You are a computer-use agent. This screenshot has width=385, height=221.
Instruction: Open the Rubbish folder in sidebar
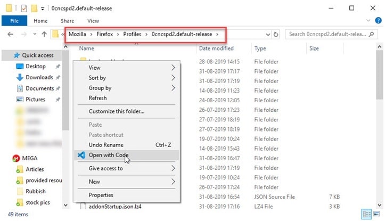pos(36,191)
